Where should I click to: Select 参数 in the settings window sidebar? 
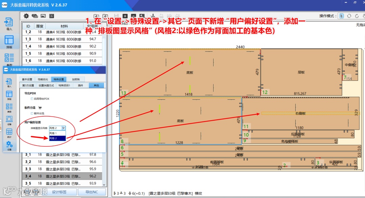coord(9,108)
